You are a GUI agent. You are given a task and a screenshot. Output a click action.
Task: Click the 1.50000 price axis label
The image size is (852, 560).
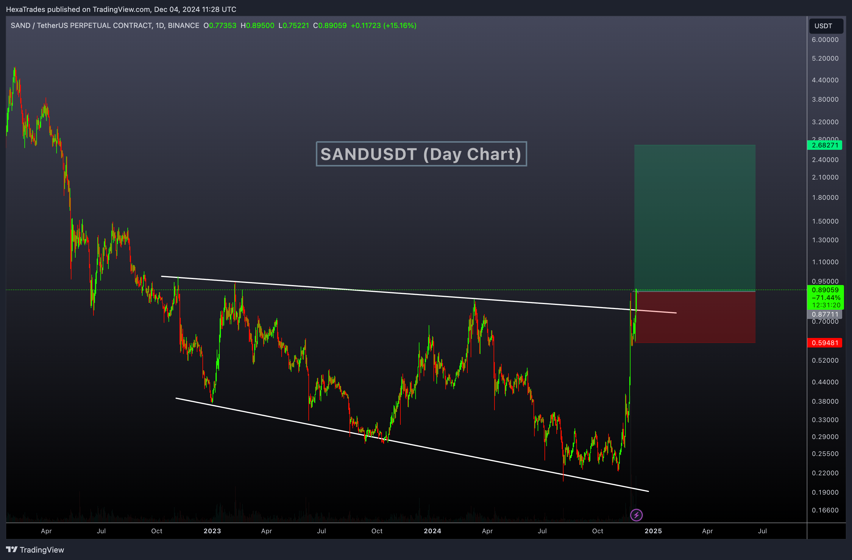pyautogui.click(x=825, y=221)
